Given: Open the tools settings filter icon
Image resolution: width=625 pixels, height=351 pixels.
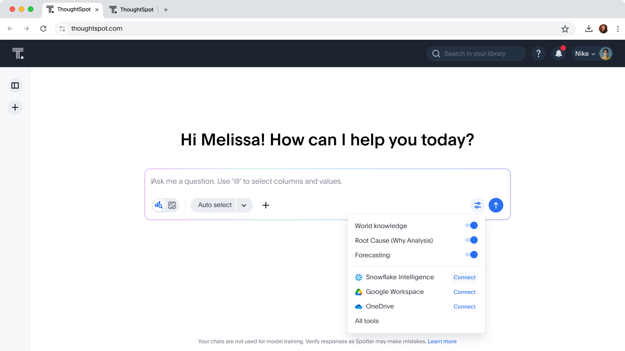Looking at the screenshot, I should [477, 205].
